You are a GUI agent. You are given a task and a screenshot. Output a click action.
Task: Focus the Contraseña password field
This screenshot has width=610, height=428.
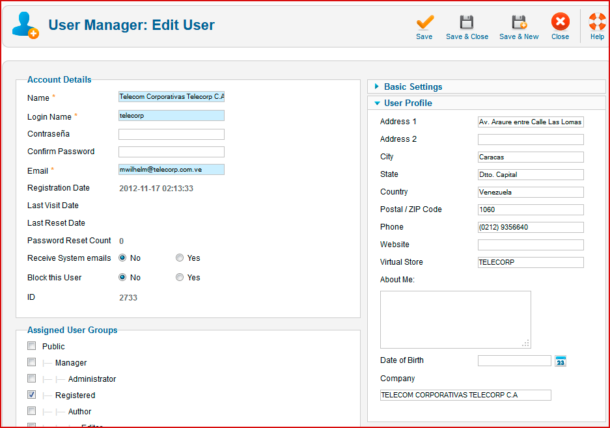171,135
